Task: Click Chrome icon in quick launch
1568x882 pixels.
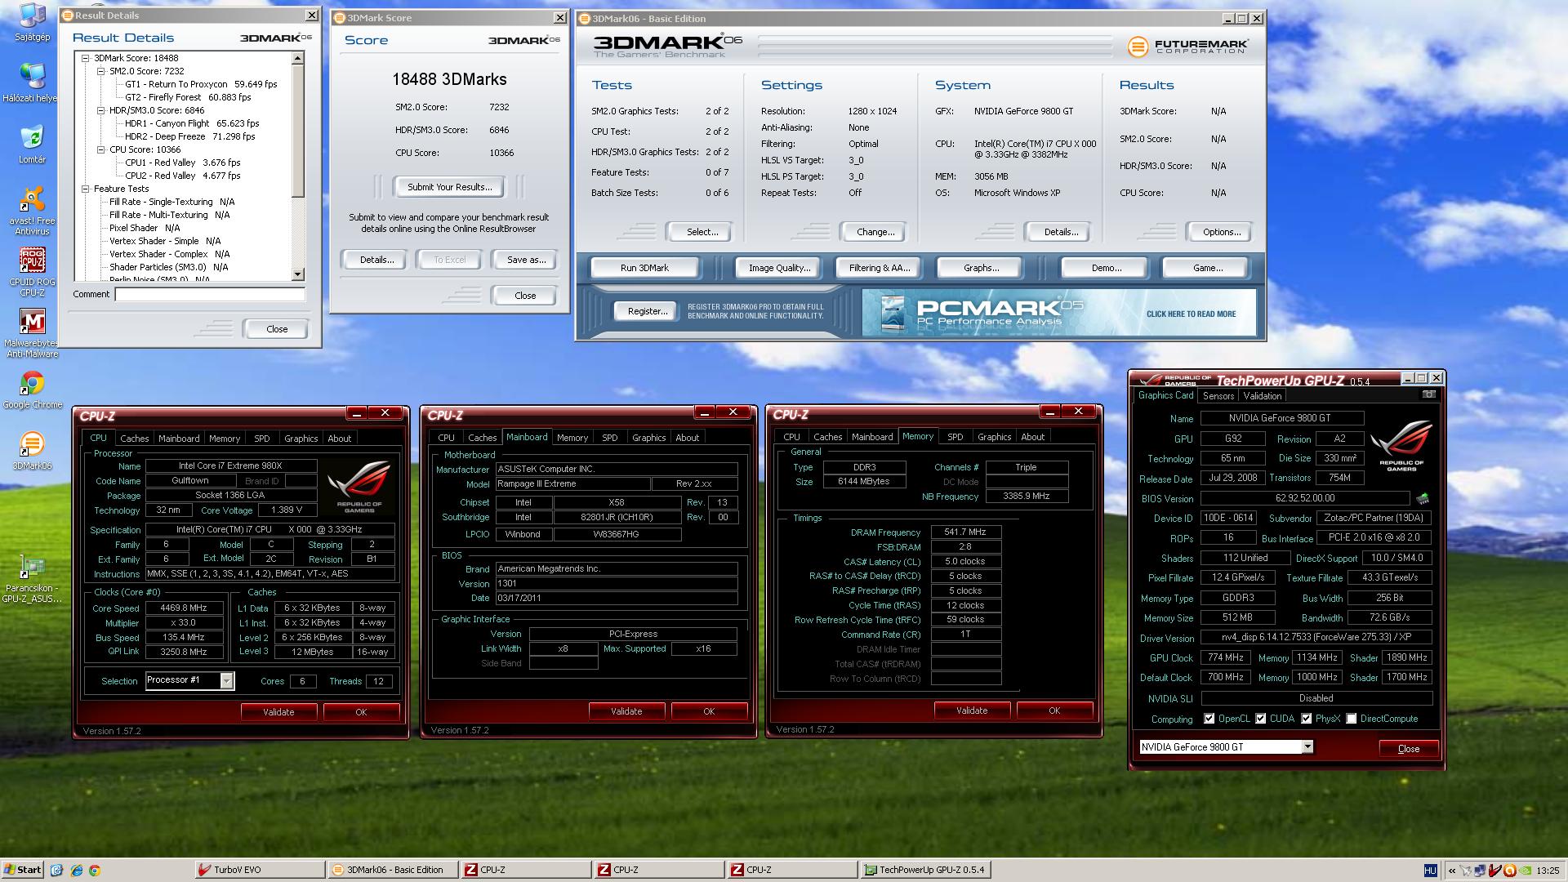Action: (95, 871)
